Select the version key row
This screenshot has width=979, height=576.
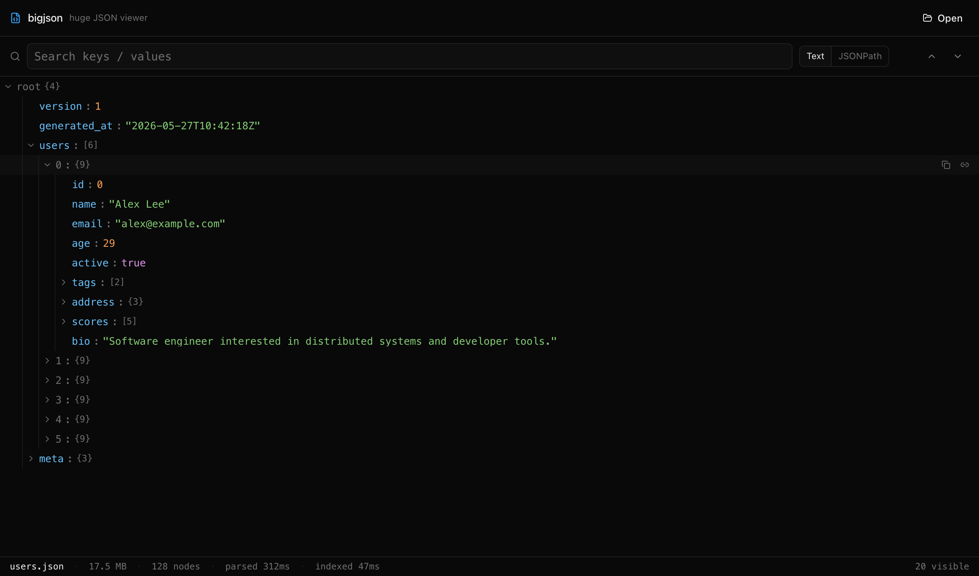pos(489,106)
